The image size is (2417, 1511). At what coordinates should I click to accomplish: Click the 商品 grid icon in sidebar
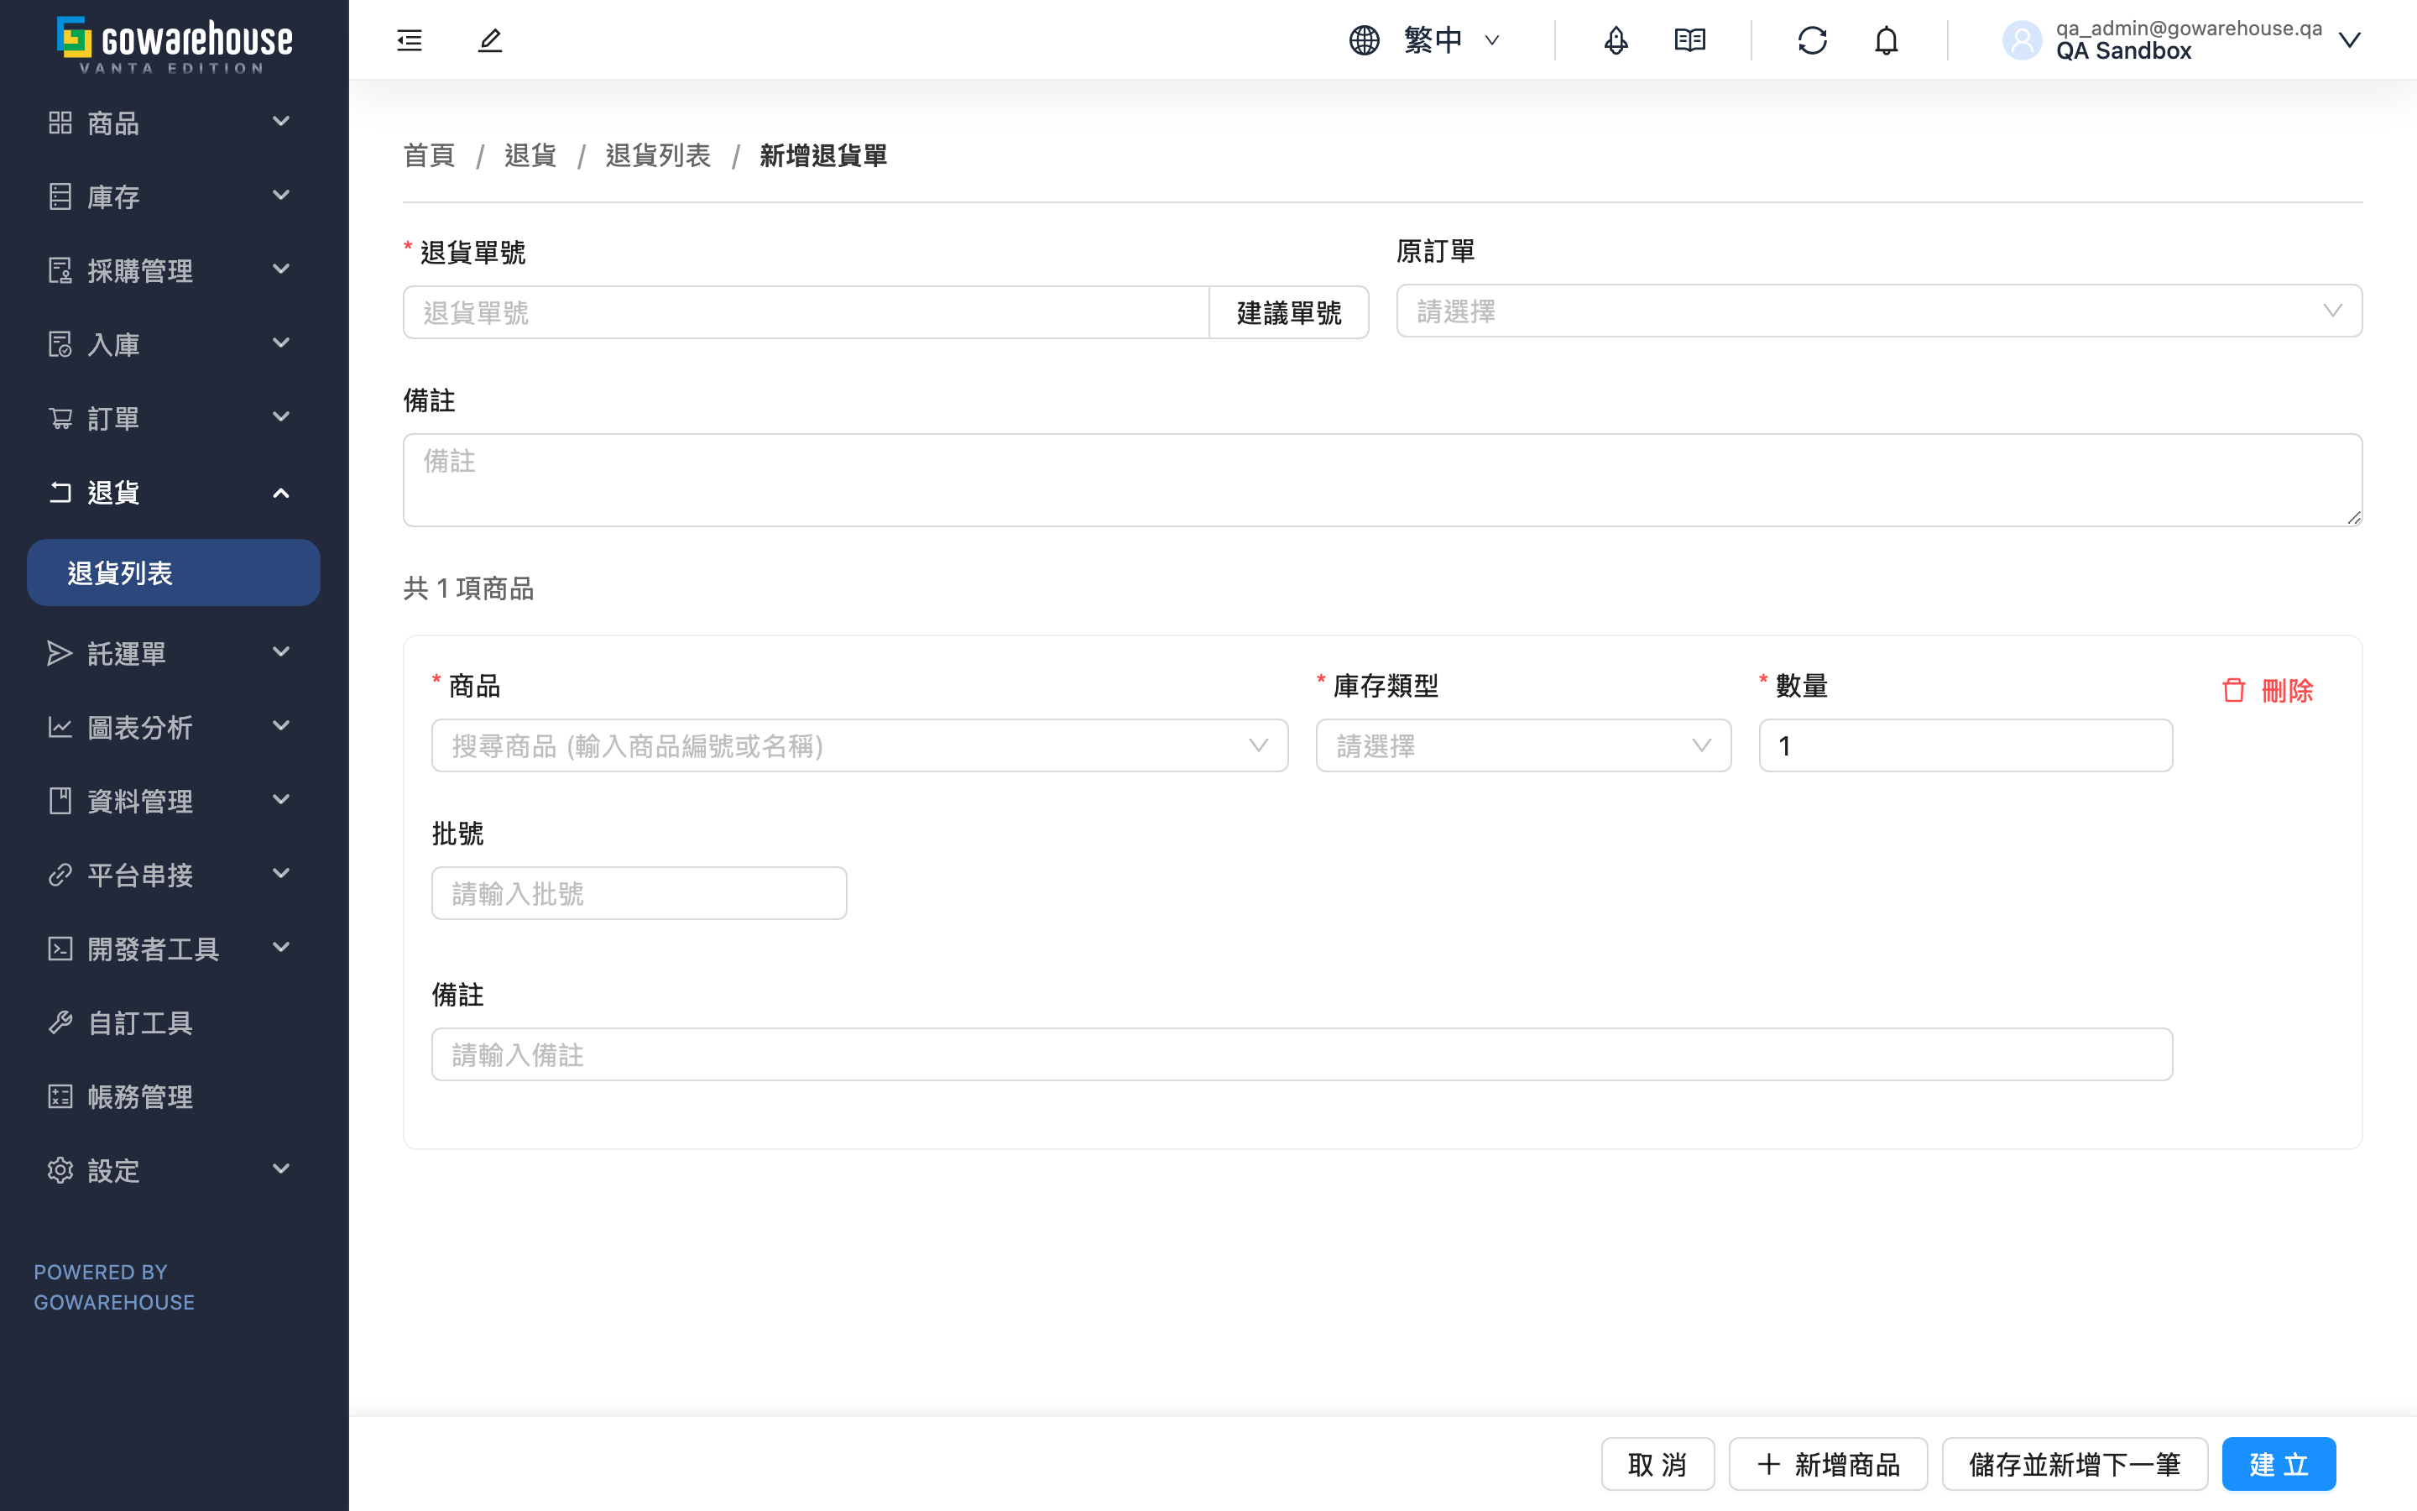(60, 122)
